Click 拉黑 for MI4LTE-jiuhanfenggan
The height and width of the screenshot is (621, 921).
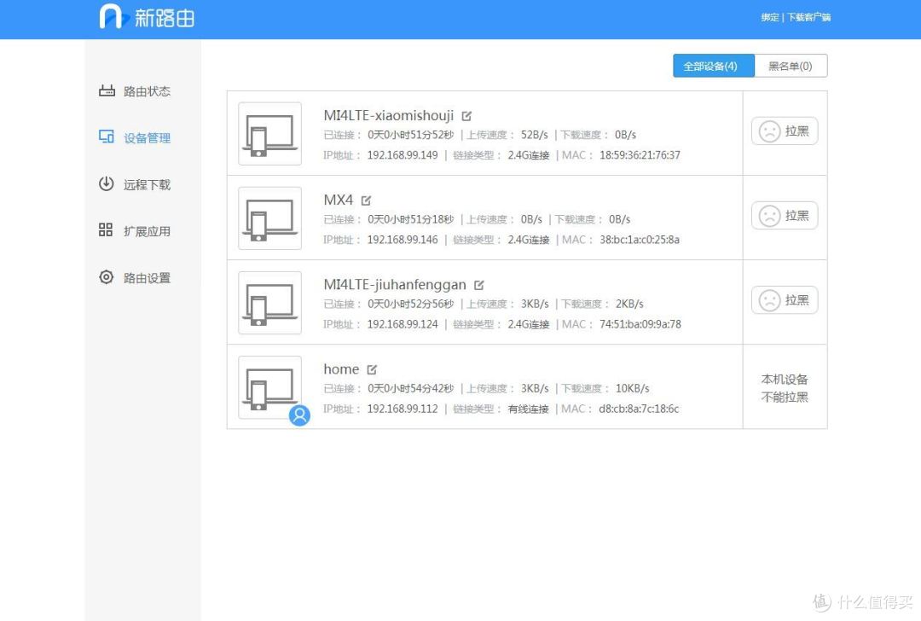coord(784,299)
